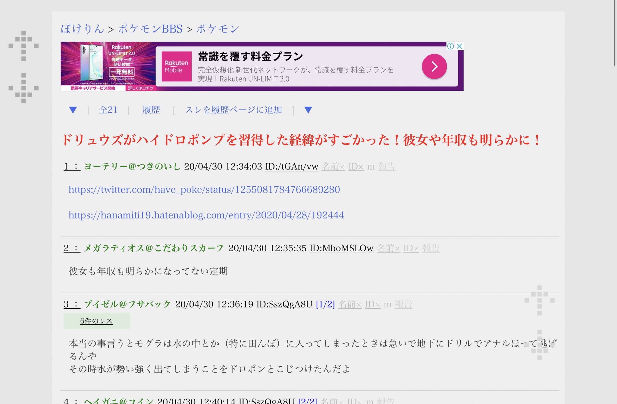Open the ぽけりん breadcrumb link
This screenshot has width=617, height=404.
(x=83, y=29)
